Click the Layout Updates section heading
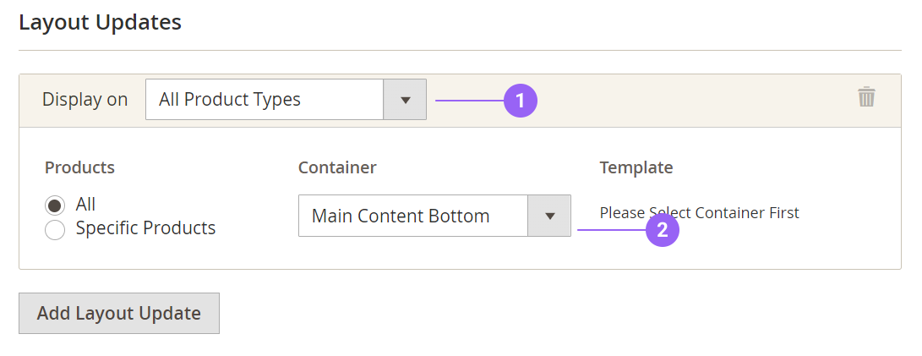The height and width of the screenshot is (356, 922). [101, 22]
